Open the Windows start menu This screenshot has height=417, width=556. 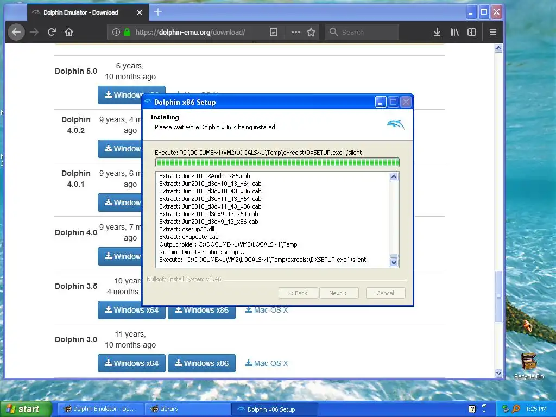(26, 409)
